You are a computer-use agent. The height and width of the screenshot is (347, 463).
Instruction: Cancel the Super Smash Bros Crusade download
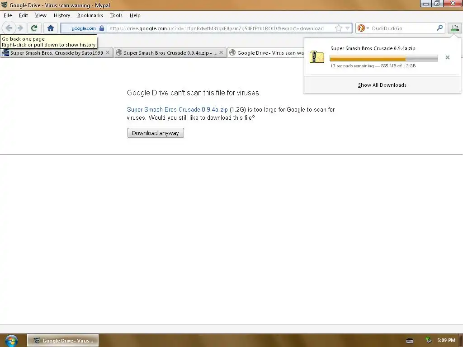(x=447, y=57)
